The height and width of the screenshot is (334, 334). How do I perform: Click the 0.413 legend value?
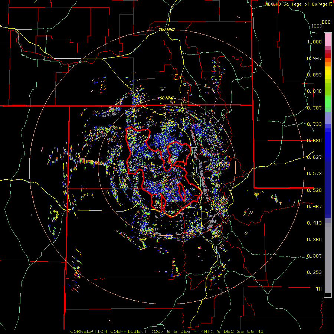(314, 223)
